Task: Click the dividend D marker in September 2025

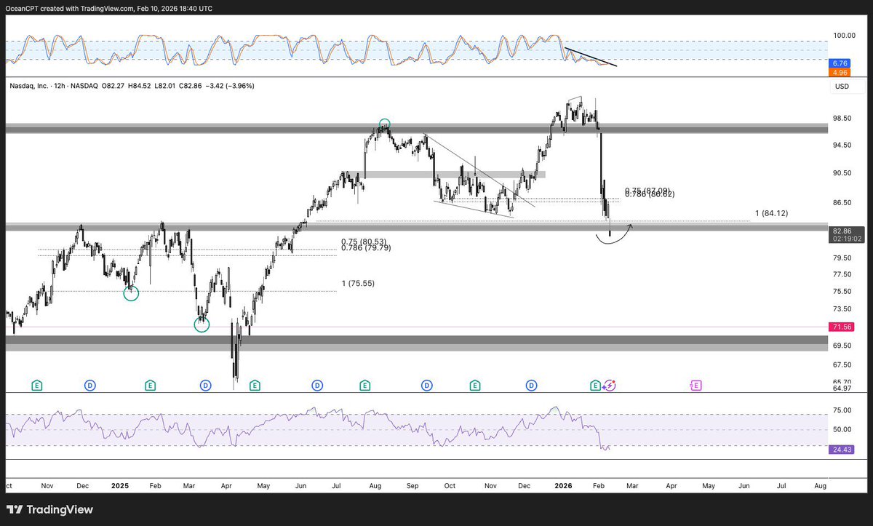Action: point(426,384)
